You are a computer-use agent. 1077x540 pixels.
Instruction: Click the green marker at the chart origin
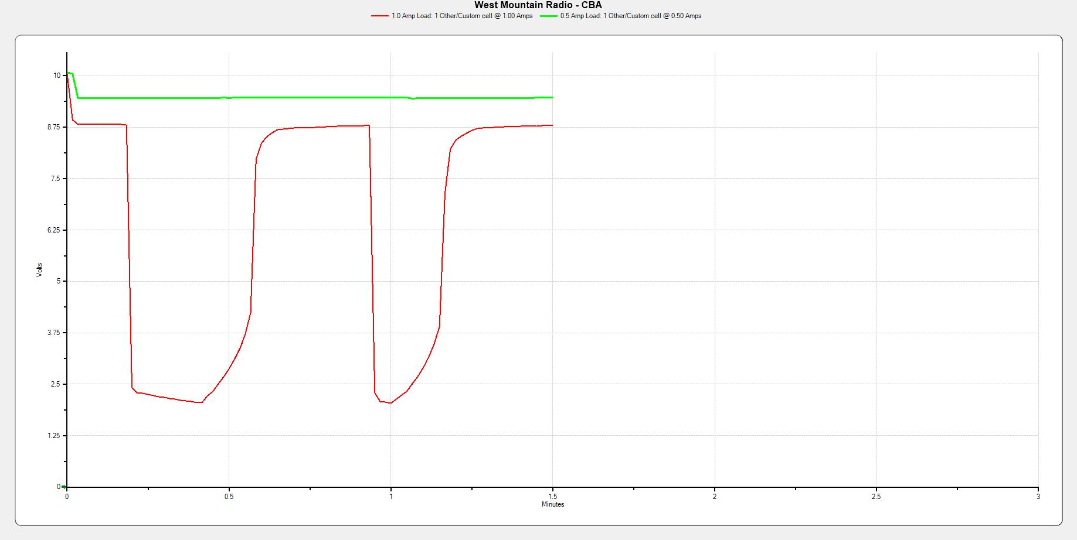(63, 487)
